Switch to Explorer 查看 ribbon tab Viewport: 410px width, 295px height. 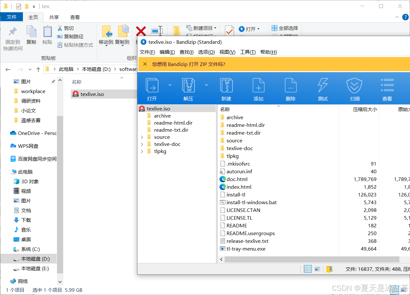75,17
